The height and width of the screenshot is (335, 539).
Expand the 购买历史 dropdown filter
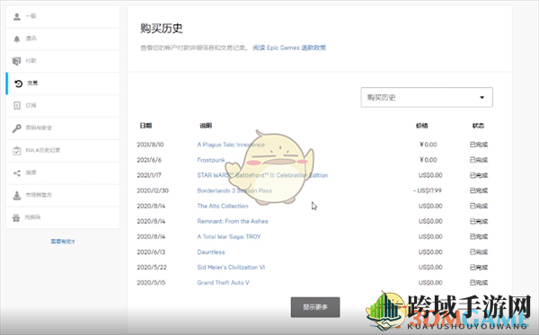coord(427,97)
